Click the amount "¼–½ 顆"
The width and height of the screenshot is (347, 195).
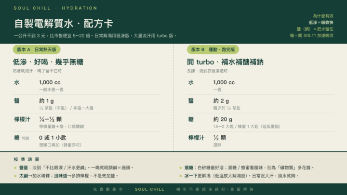51,119
